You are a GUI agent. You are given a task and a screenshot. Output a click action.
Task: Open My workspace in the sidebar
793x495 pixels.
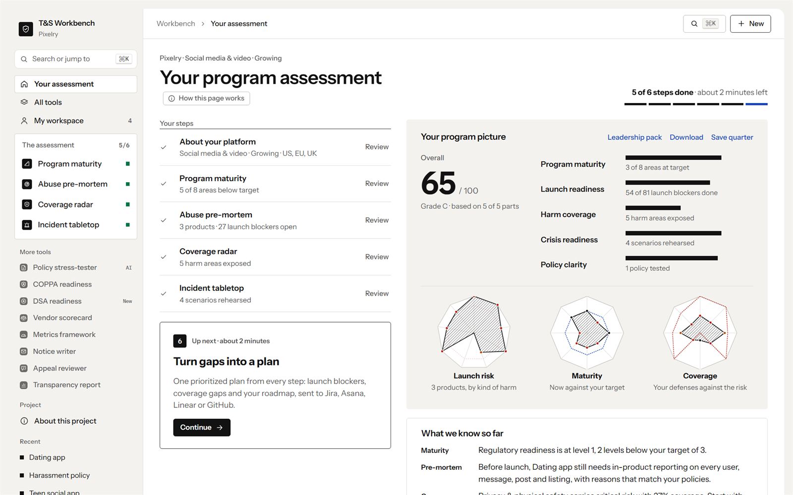(x=76, y=121)
